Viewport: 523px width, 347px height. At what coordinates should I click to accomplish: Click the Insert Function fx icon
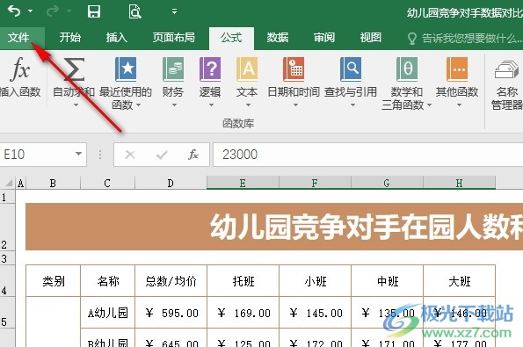pyautogui.click(x=20, y=69)
